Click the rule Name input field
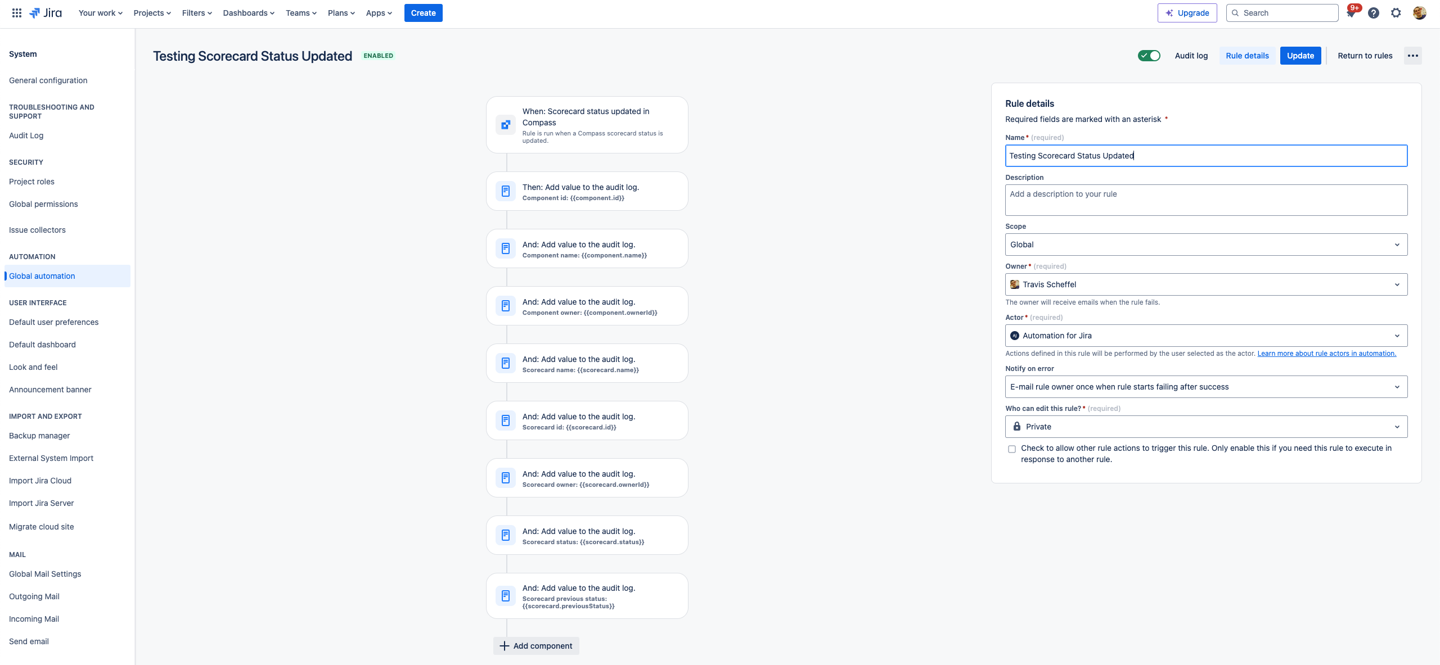 (x=1206, y=156)
